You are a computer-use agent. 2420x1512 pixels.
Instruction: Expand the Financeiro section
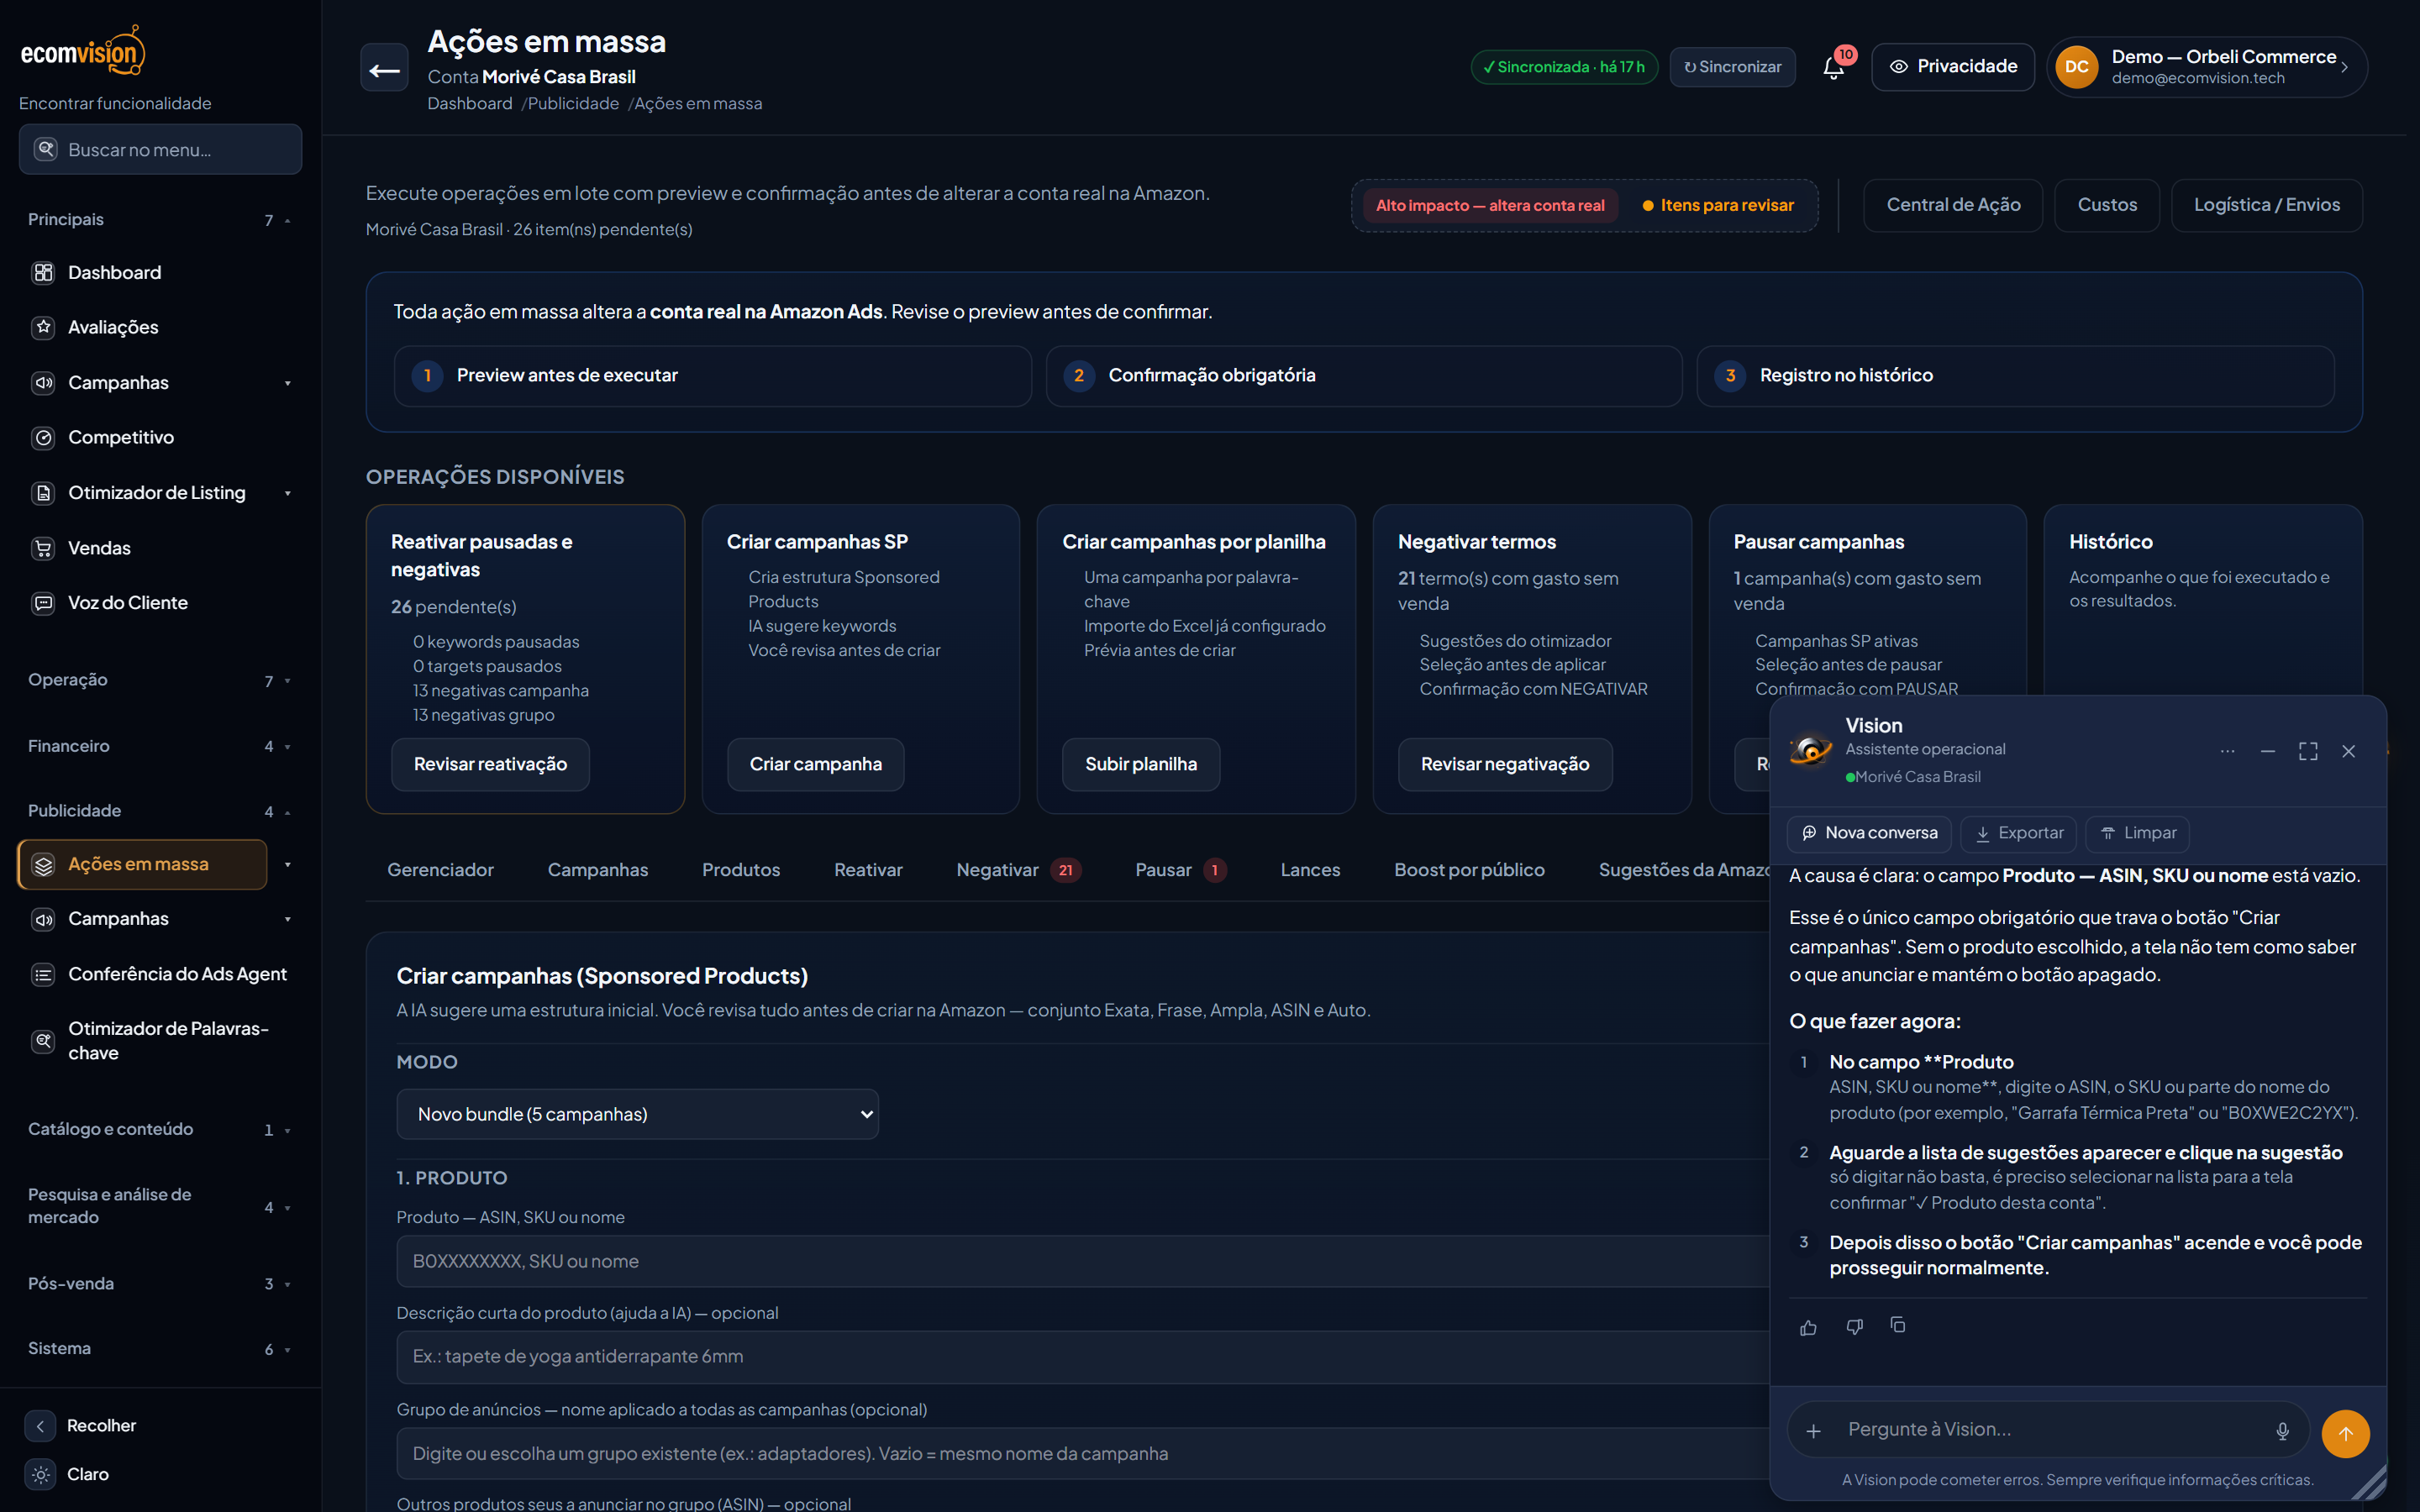point(160,746)
